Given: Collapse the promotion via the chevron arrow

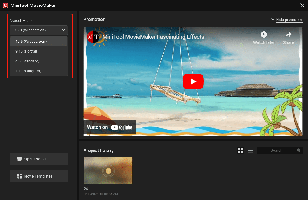Looking at the screenshot, I should (x=273, y=19).
